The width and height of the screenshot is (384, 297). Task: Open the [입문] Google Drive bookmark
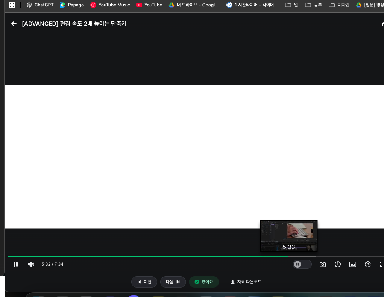[370, 5]
